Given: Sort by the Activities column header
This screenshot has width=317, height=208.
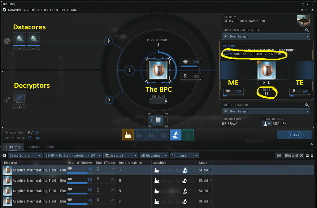Looking at the screenshot, I should [x=174, y=163].
